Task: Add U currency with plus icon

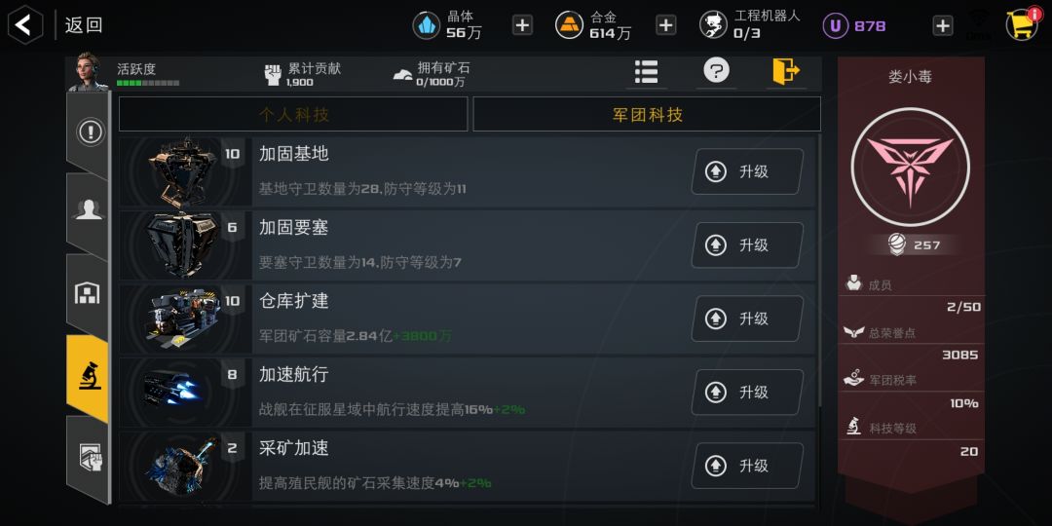Action: [x=942, y=25]
